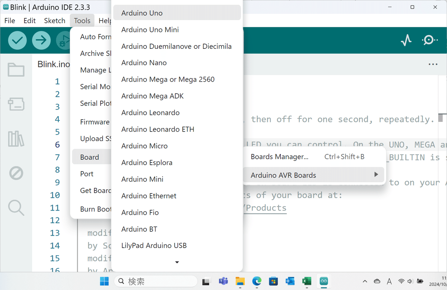Open Microsoft Edge from the taskbar
The height and width of the screenshot is (290, 447).
coord(257,281)
